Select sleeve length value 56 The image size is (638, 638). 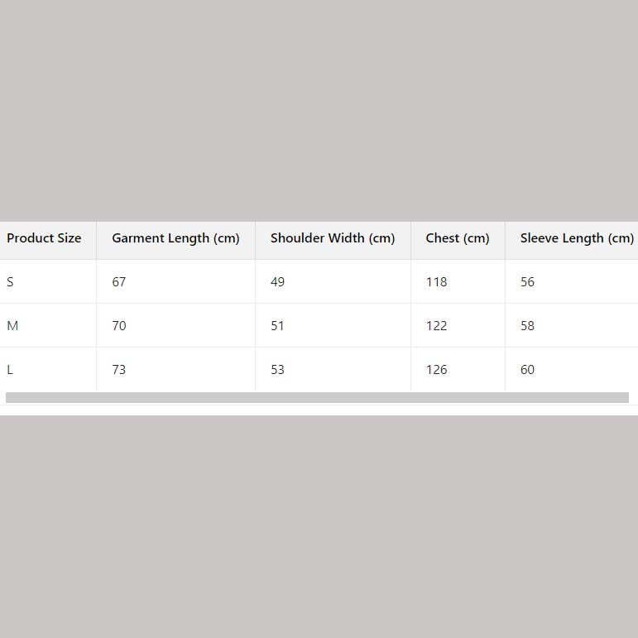527,282
